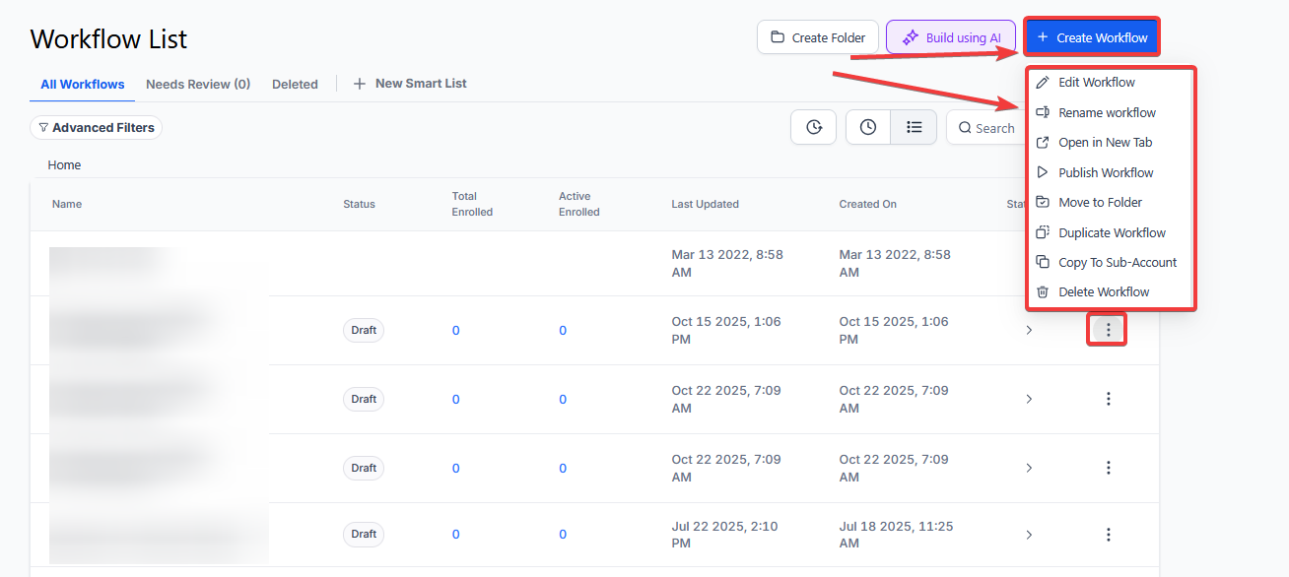Expand Advanced Filters

point(97,127)
